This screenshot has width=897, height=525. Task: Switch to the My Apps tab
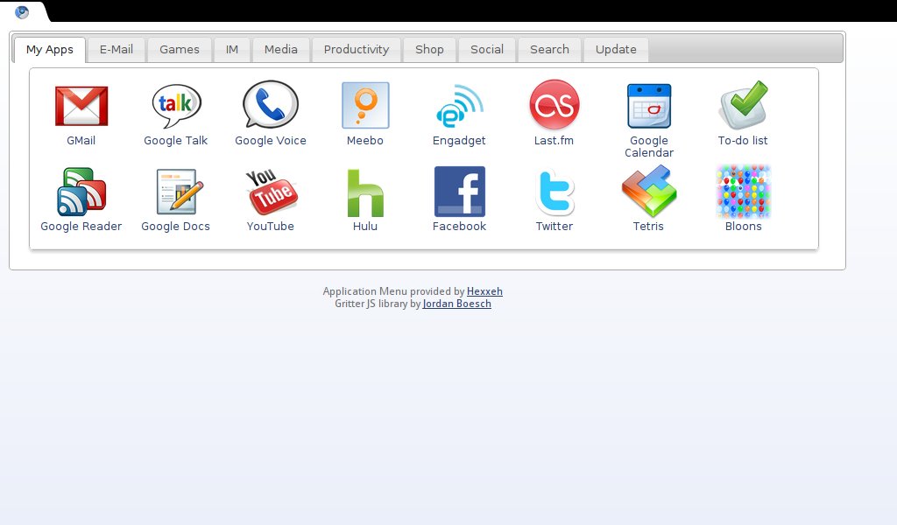(50, 50)
